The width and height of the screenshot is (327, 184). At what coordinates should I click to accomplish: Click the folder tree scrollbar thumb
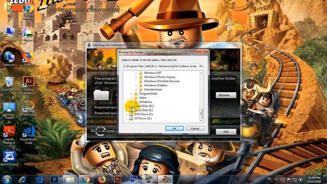pyautogui.click(x=201, y=113)
